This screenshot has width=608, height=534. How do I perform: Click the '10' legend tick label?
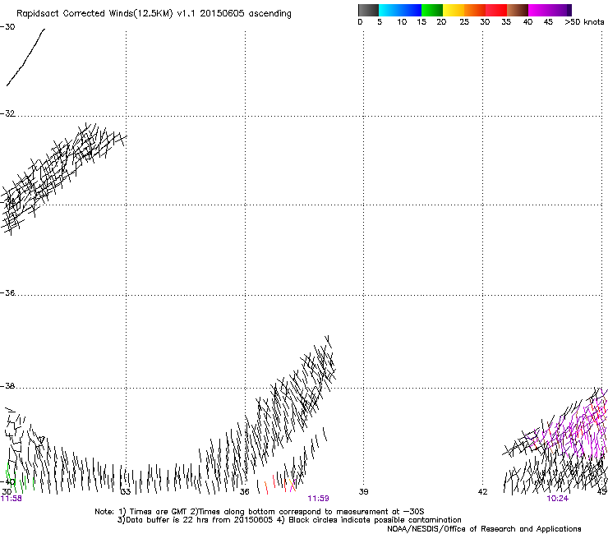[402, 22]
